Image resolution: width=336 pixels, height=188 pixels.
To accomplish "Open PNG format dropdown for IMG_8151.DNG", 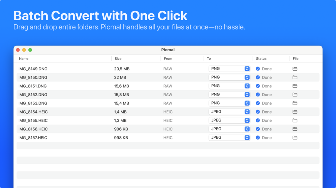I will [229, 86].
